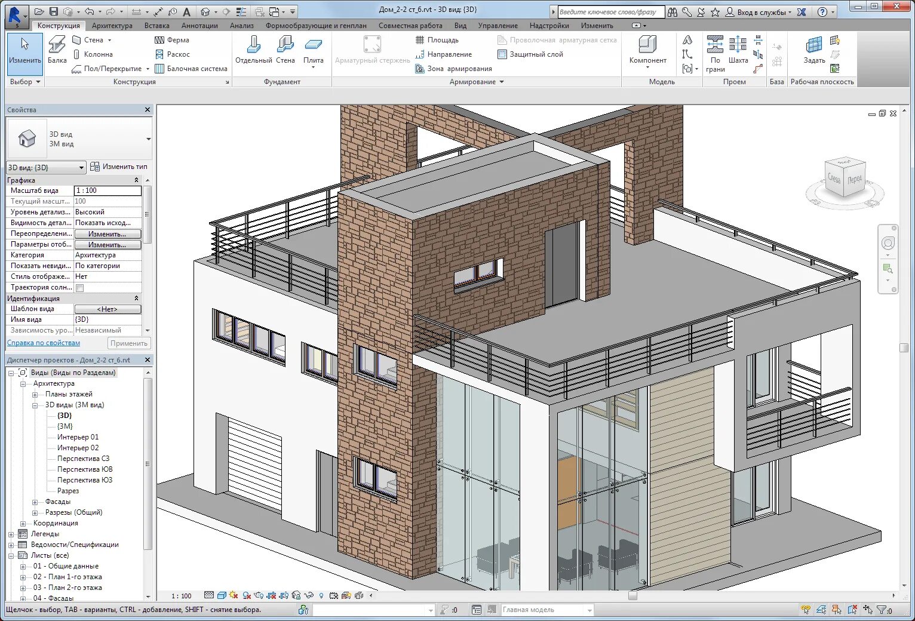Click the text A icon in quick access toolbar

187,11
